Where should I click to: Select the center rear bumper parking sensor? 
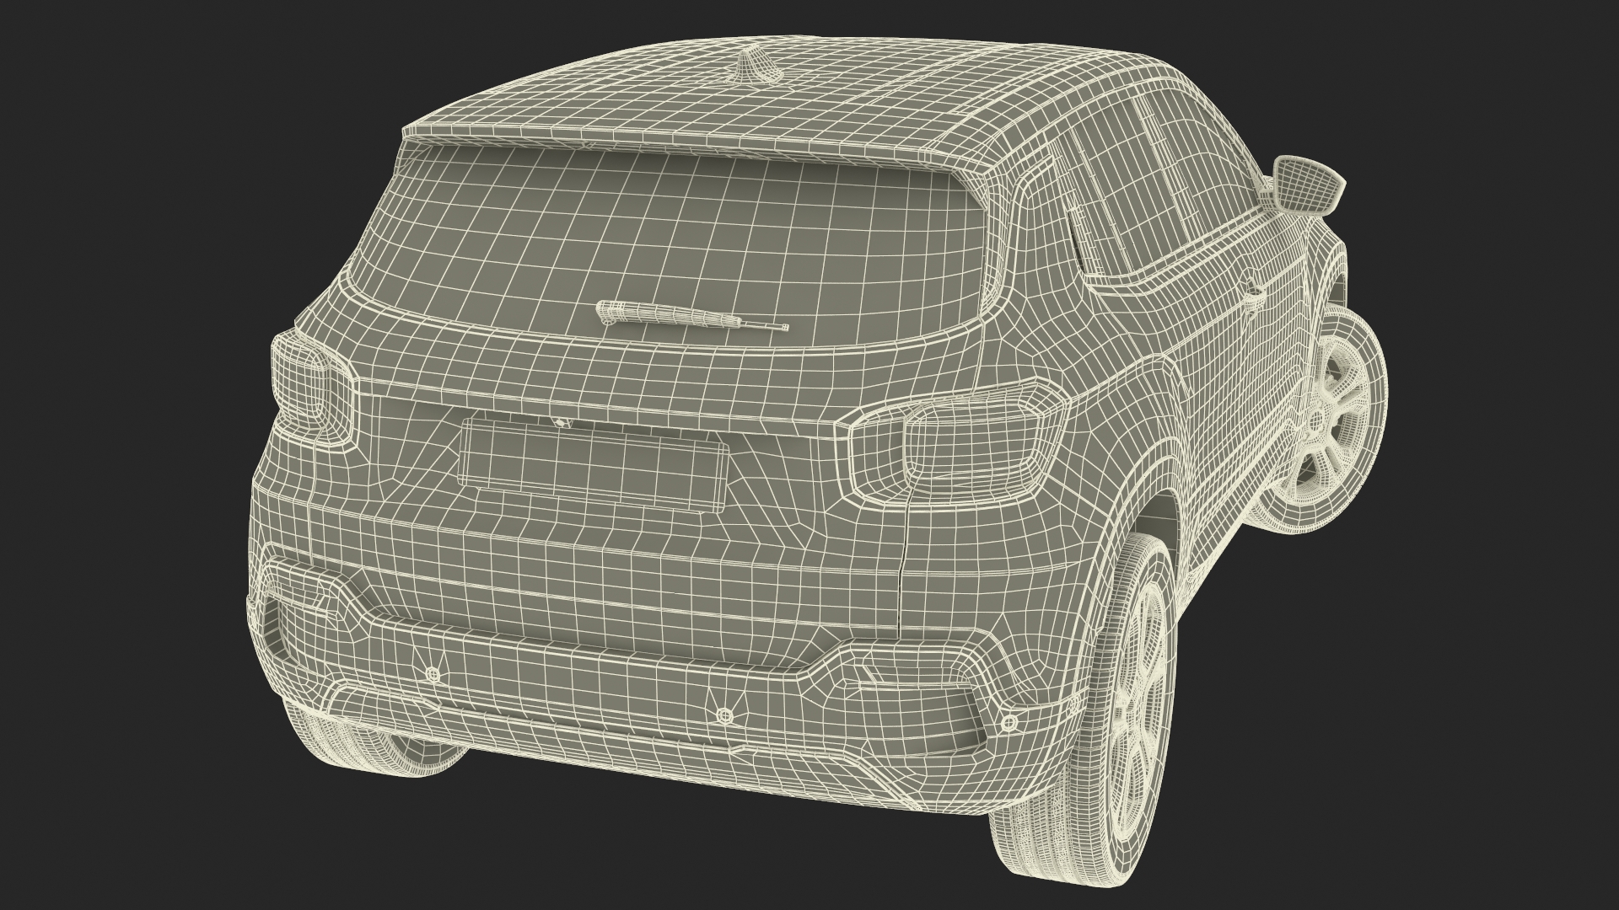(723, 715)
